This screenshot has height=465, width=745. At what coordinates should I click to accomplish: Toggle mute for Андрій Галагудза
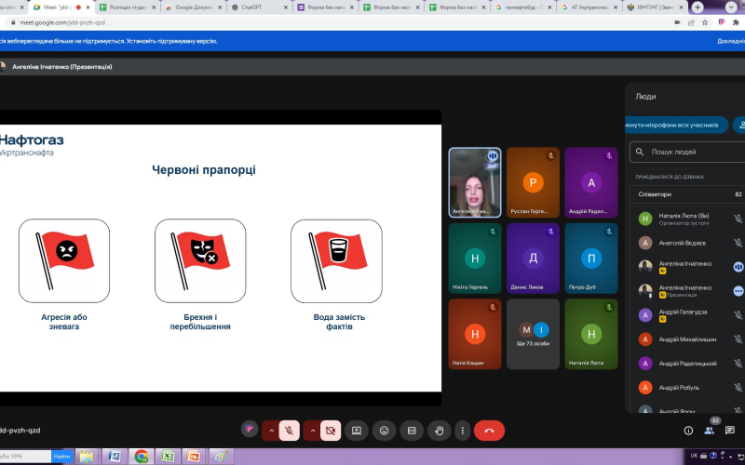coord(738,314)
